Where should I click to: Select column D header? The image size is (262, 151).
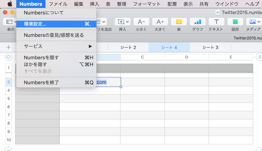[x=187, y=57]
